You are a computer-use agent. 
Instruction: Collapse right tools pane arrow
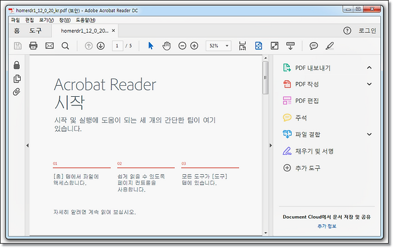[271, 145]
